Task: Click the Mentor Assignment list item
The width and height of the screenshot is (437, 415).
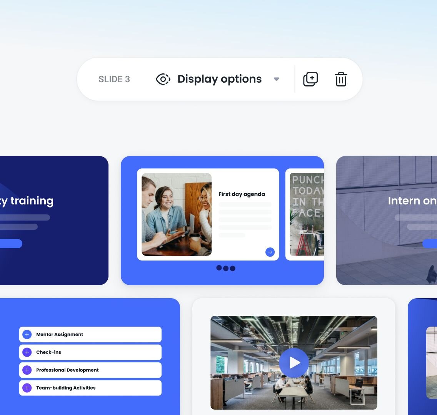Action: pos(90,334)
